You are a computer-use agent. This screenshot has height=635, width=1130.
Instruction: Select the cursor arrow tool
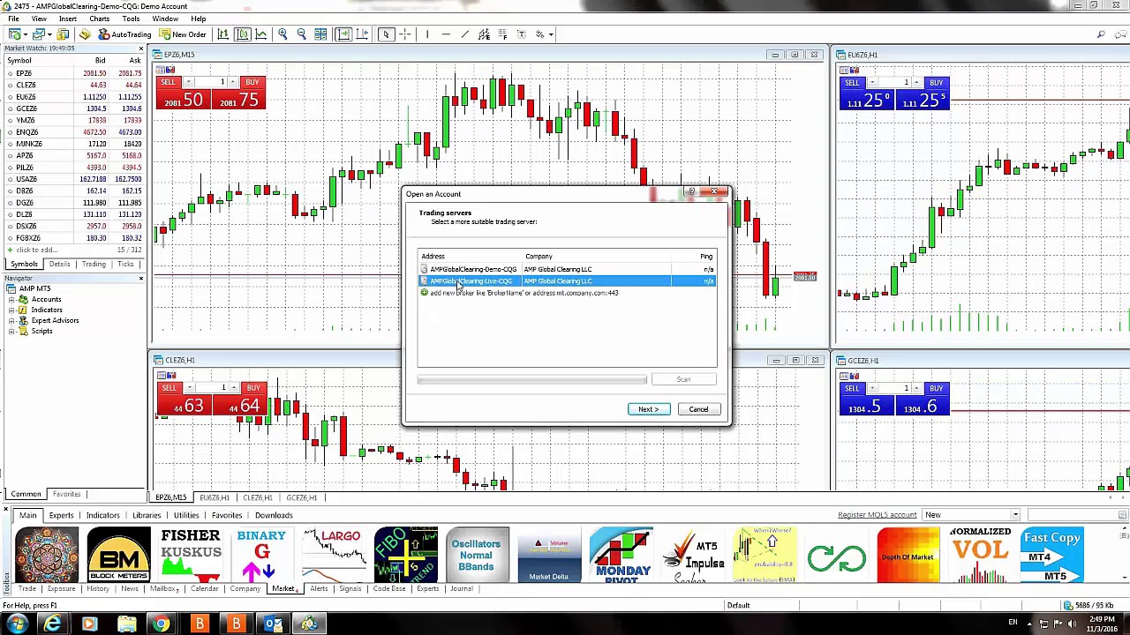click(x=386, y=34)
